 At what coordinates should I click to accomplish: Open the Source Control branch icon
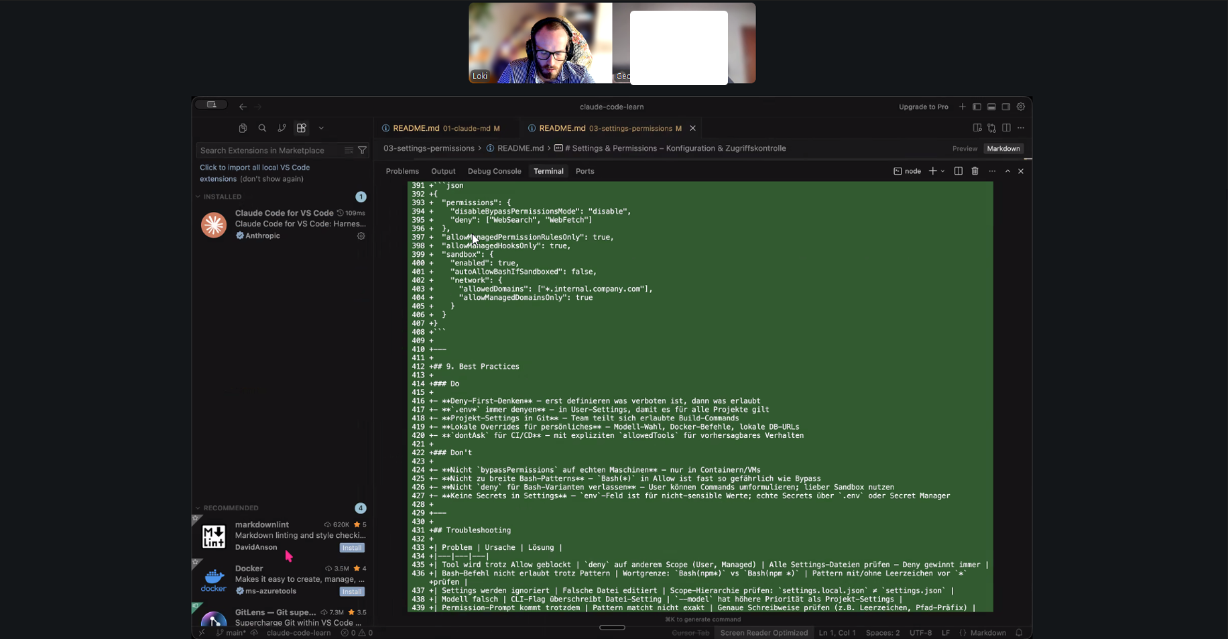[x=282, y=127]
